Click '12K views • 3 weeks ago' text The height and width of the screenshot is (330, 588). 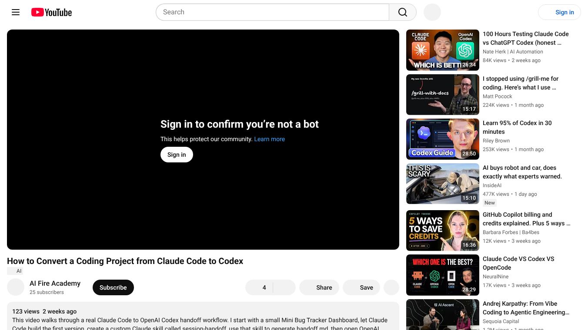[x=511, y=241]
